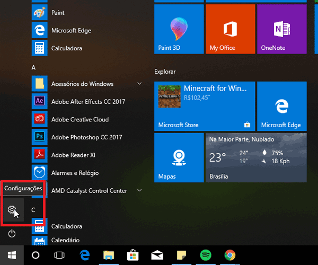Viewport: 318px width, 265px height.
Task: Open Alarmes e Relógio app
Action: tap(87, 173)
